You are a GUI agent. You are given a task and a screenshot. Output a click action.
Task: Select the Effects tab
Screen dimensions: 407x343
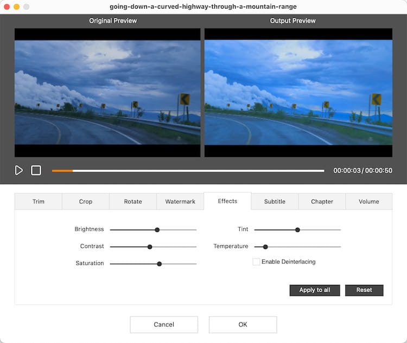(x=227, y=201)
